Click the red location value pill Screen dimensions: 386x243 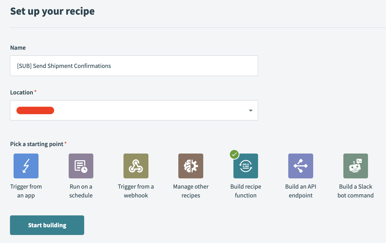(35, 110)
